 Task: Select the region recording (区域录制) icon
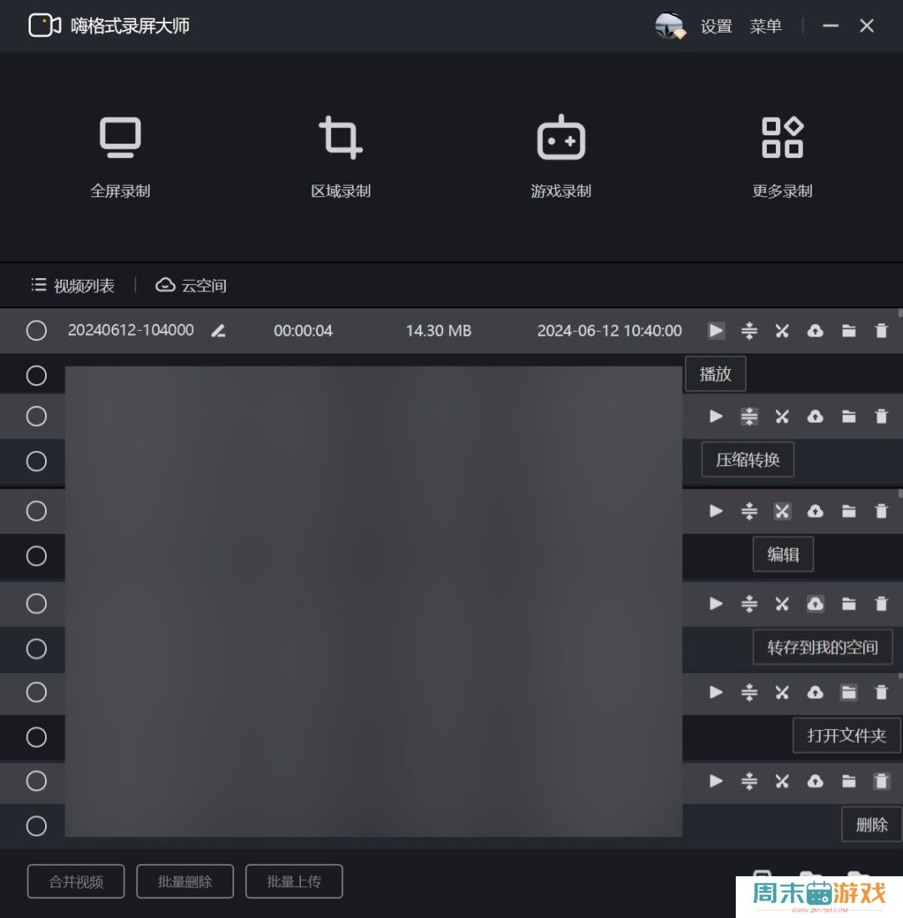[340, 139]
